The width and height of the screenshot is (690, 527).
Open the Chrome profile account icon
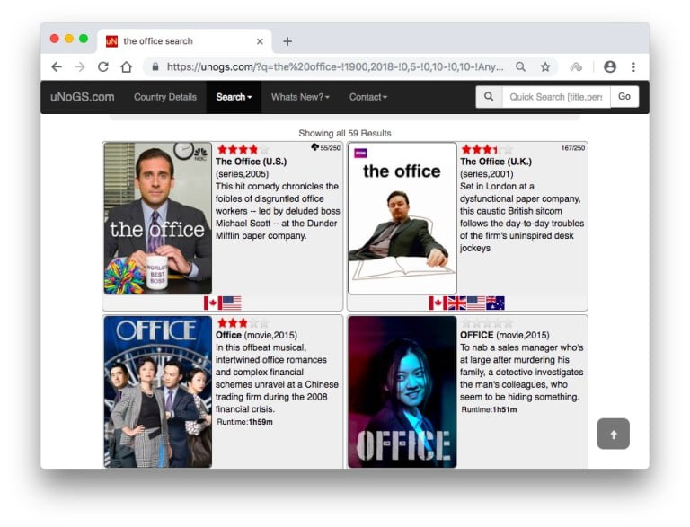(610, 67)
